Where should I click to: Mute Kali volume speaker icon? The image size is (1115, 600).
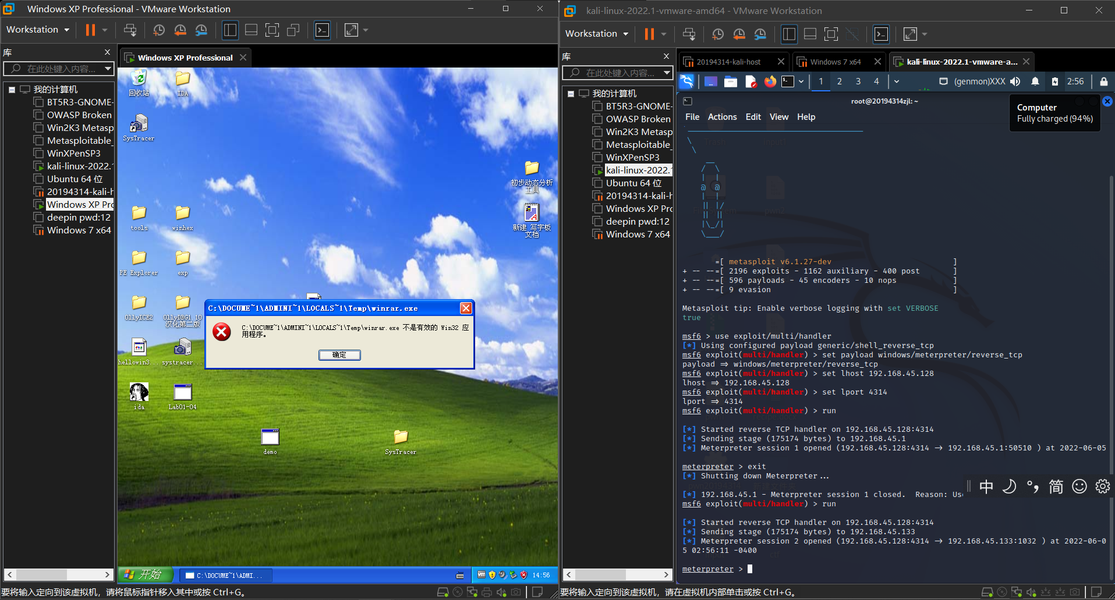pos(1015,81)
